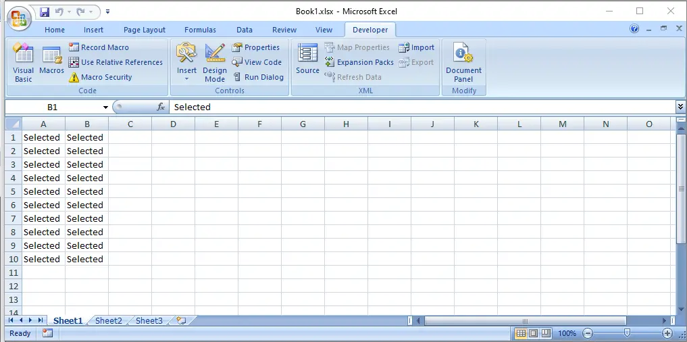687x342 pixels.
Task: Click View Code
Action: coord(257,62)
